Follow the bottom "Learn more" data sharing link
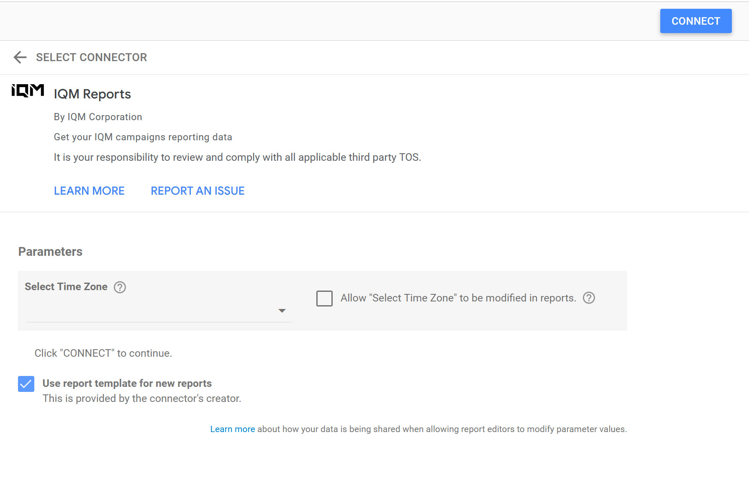This screenshot has height=484, width=749. (232, 429)
